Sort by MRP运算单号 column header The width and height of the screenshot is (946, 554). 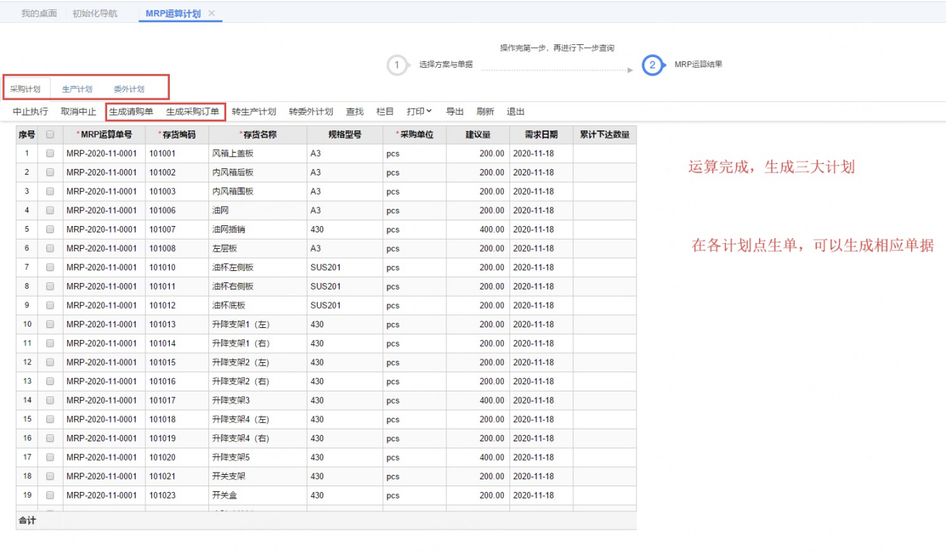tap(104, 134)
